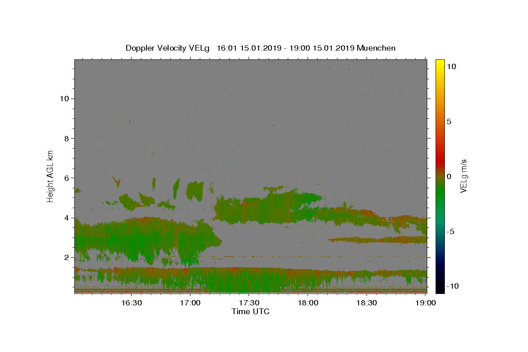Image resolution: width=528 pixels, height=352 pixels.
Task: Click the height axis label 4
Action: click(x=67, y=218)
